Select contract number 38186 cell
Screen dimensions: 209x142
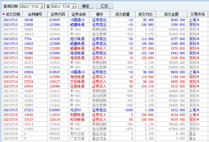tap(29, 20)
